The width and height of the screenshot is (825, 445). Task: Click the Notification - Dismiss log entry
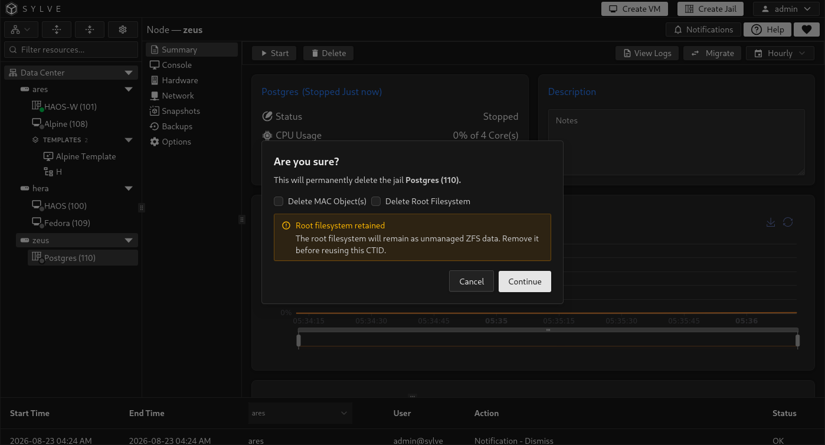[514, 441]
